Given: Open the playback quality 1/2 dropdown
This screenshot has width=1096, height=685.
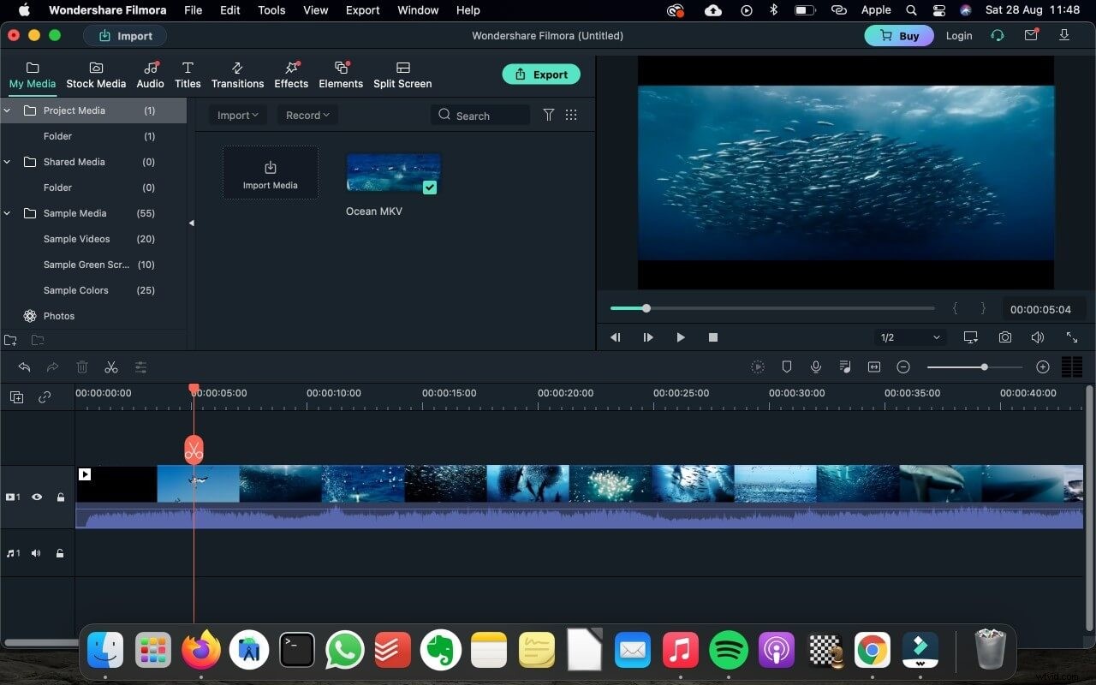Looking at the screenshot, I should [909, 337].
